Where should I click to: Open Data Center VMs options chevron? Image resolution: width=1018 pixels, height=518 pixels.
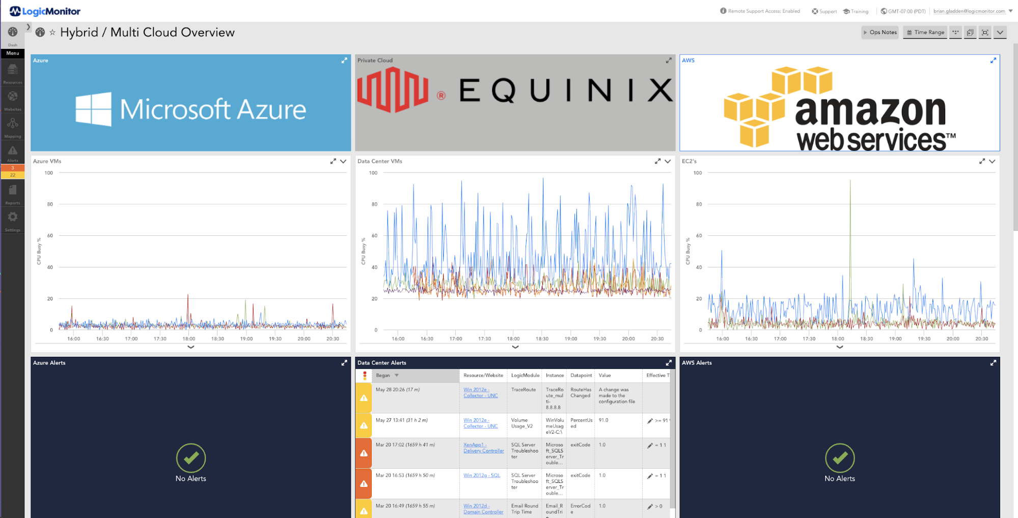click(668, 161)
